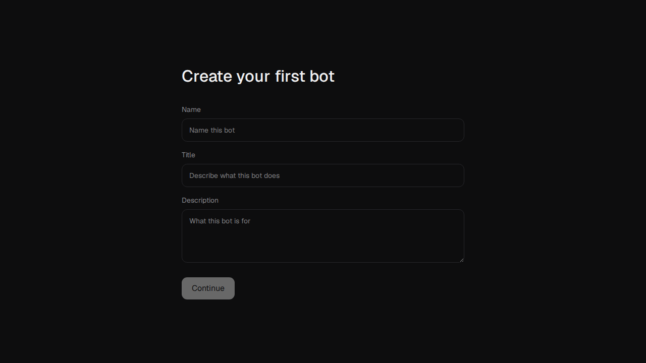Click the 'Title' field label
The image size is (646, 363).
(x=188, y=155)
